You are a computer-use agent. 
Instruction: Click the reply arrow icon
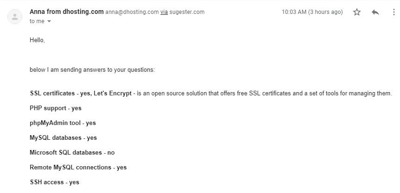pyautogui.click(x=375, y=12)
